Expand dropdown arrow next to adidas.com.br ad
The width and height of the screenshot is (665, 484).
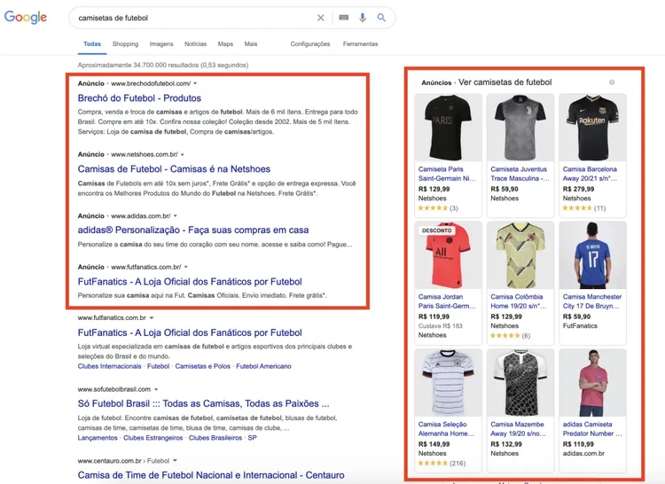(x=176, y=216)
